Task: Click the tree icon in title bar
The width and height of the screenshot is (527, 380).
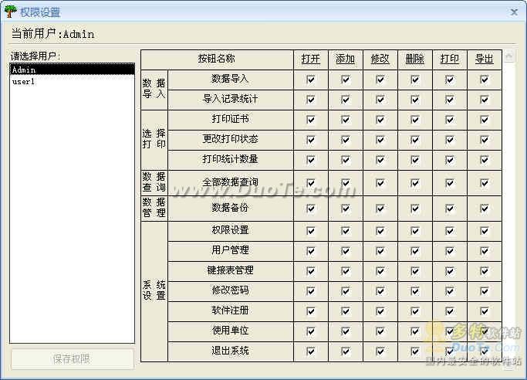Action: point(10,12)
